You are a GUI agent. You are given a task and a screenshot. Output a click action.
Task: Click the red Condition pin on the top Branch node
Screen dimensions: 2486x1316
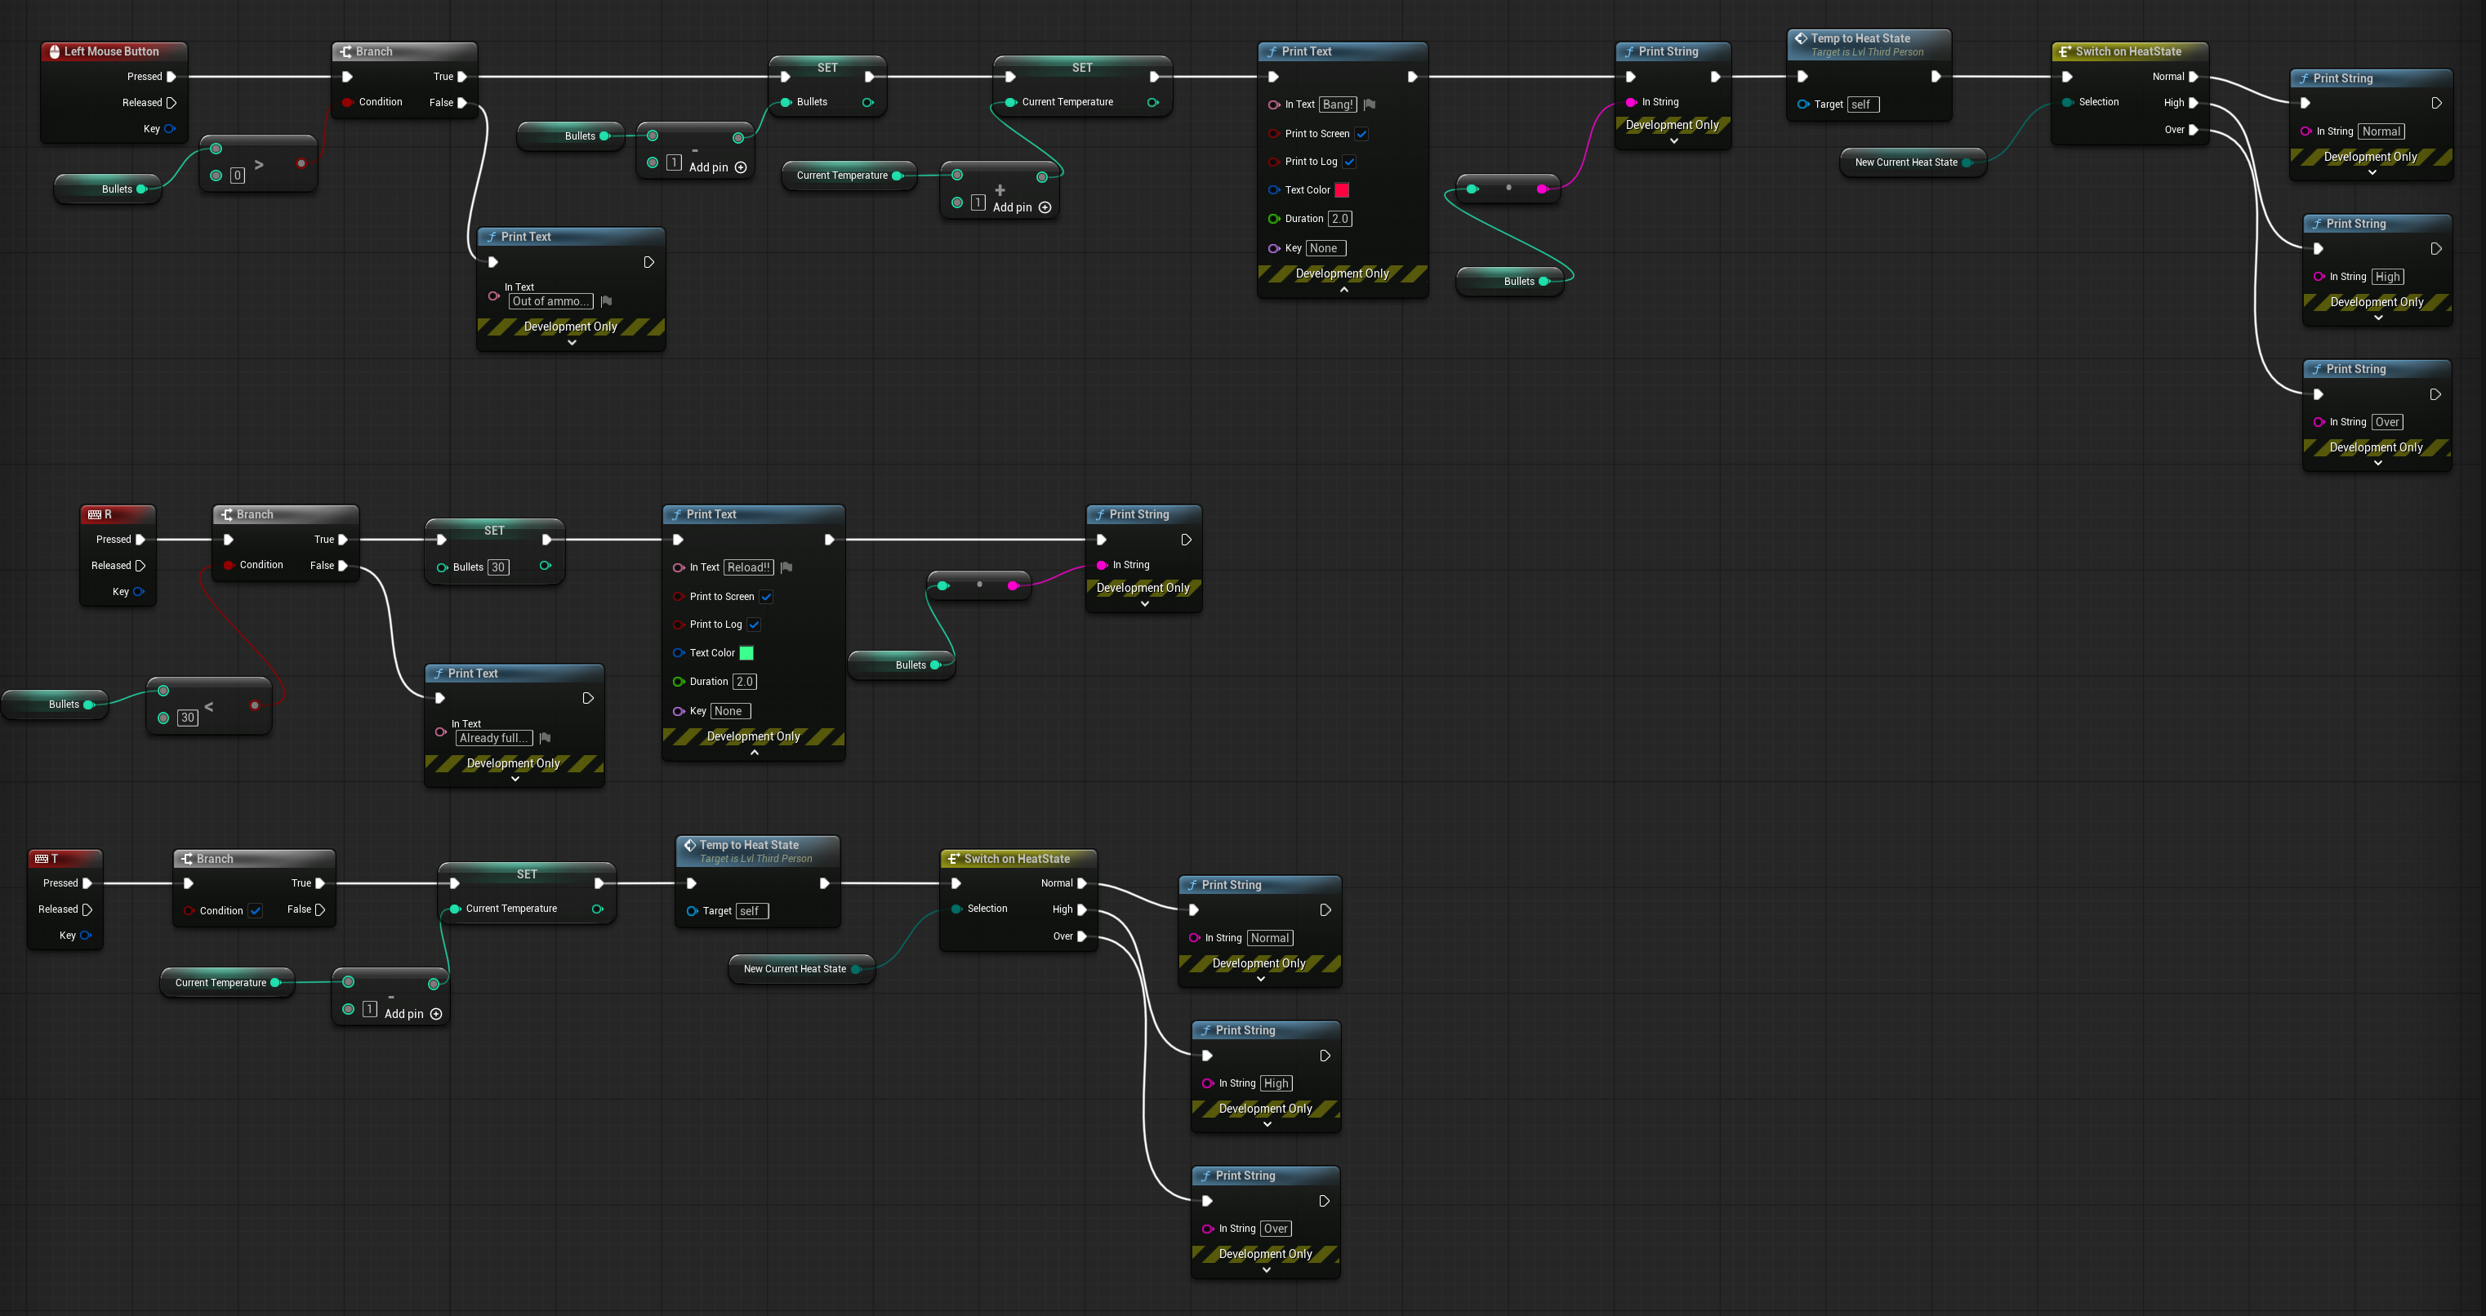tap(347, 102)
